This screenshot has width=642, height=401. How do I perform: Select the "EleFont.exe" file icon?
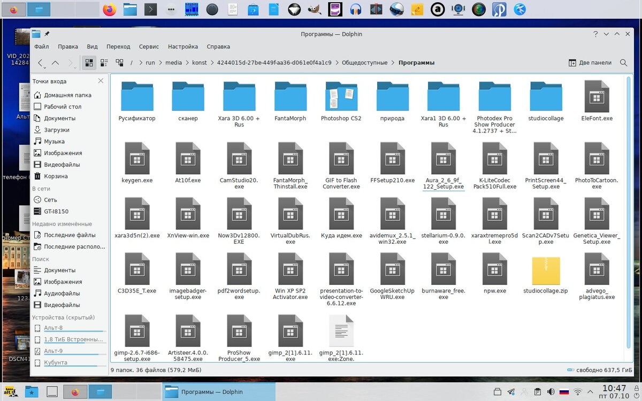pyautogui.click(x=597, y=96)
